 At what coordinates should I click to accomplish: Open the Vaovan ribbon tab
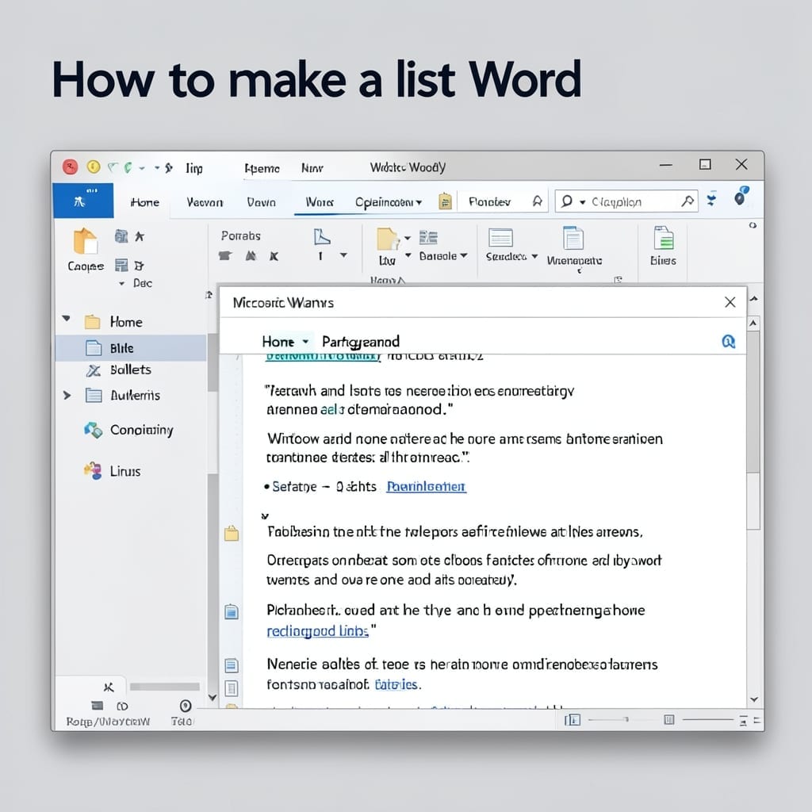point(205,202)
